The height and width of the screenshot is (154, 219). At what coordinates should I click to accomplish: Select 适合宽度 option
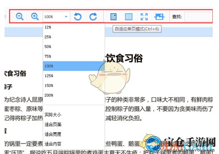74,134
